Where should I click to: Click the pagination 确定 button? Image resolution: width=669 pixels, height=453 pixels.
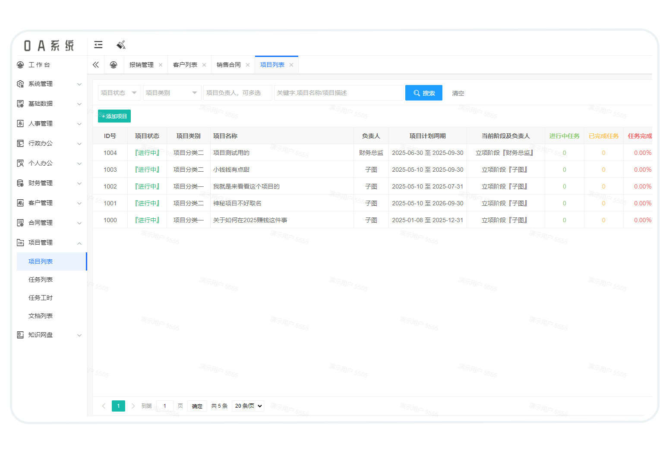click(197, 406)
